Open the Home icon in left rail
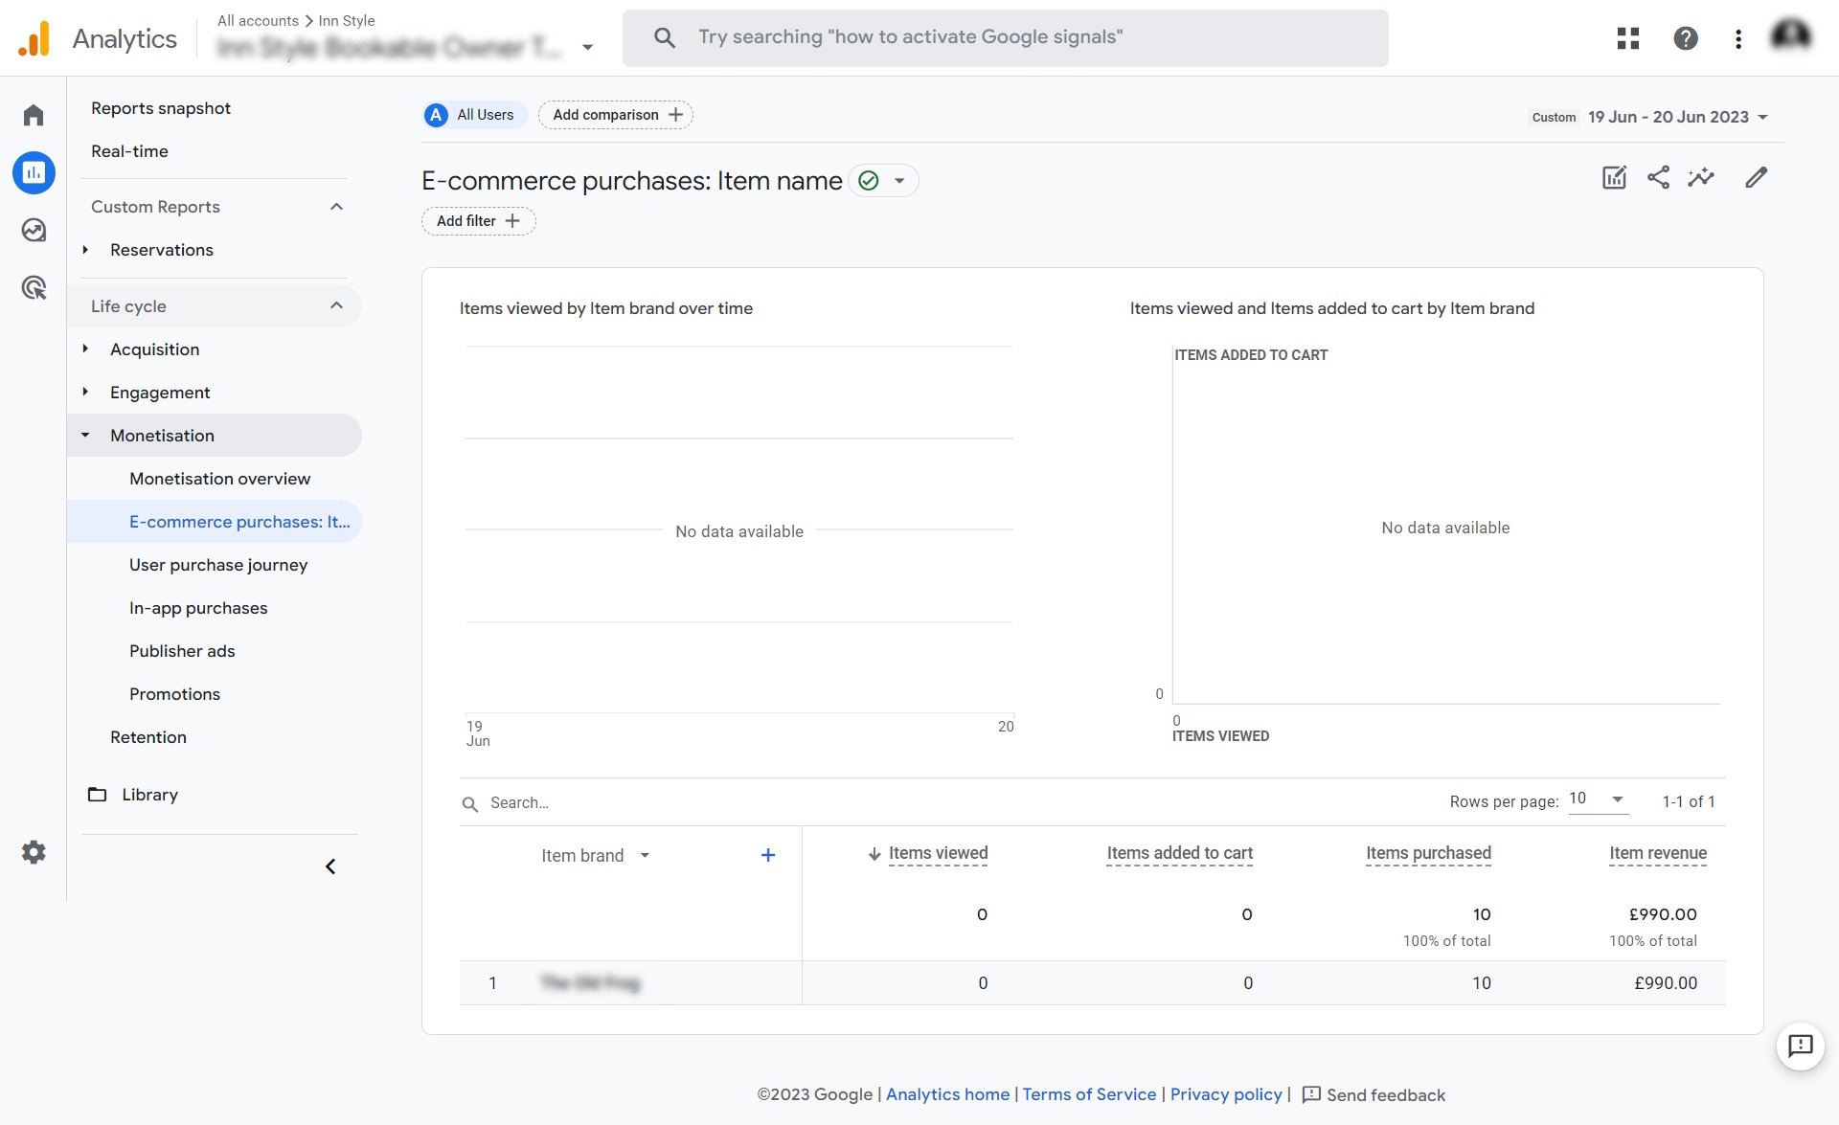This screenshot has width=1839, height=1125. point(34,116)
